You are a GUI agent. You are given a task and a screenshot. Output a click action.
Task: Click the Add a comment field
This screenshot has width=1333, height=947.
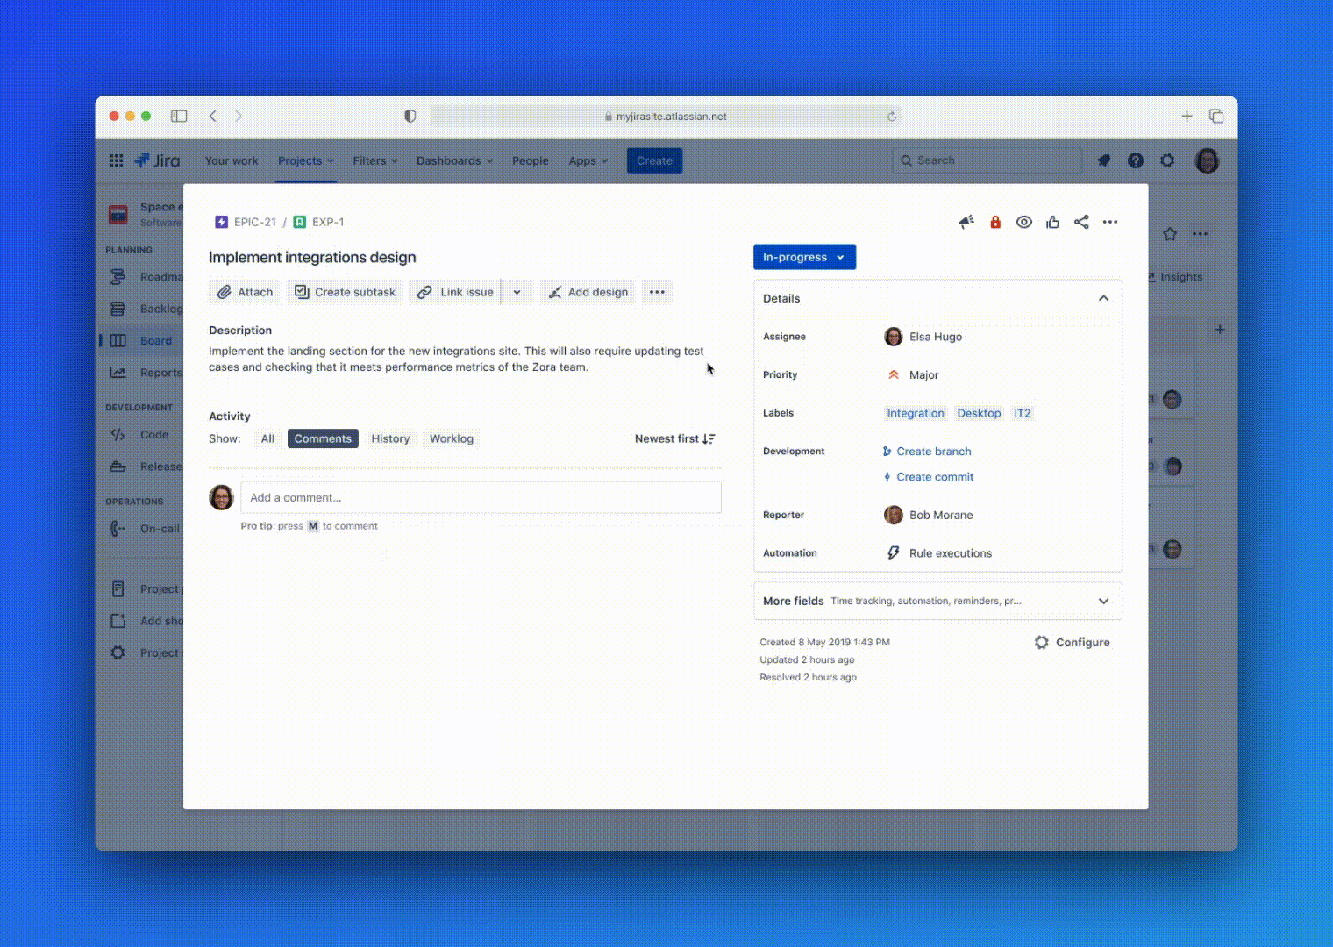(481, 497)
